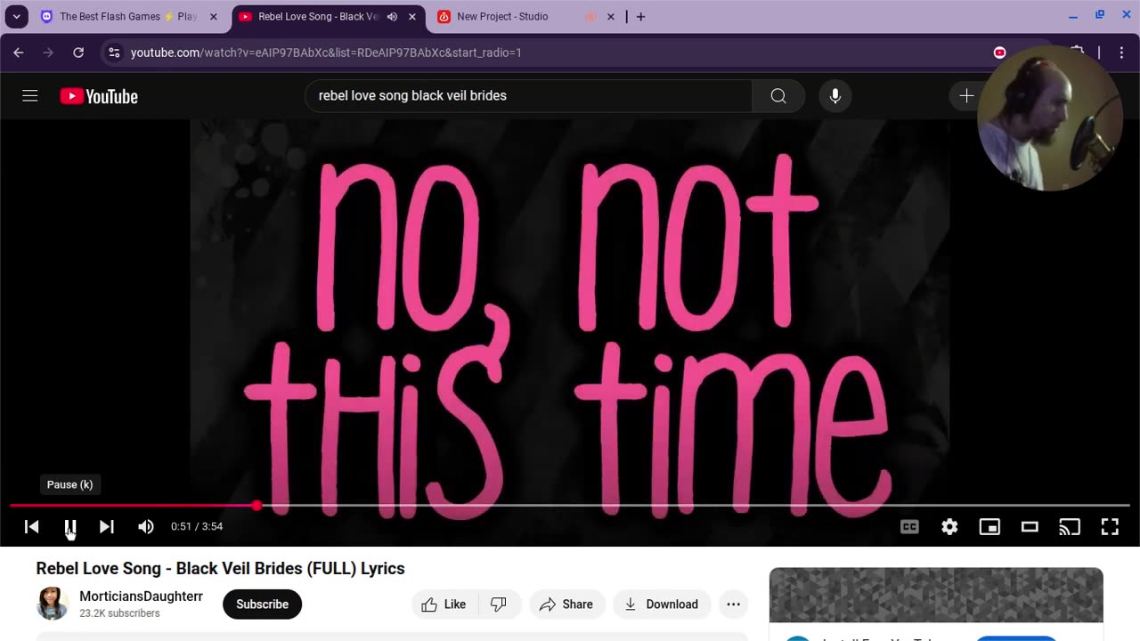
Task: Like the video
Action: pyautogui.click(x=444, y=604)
